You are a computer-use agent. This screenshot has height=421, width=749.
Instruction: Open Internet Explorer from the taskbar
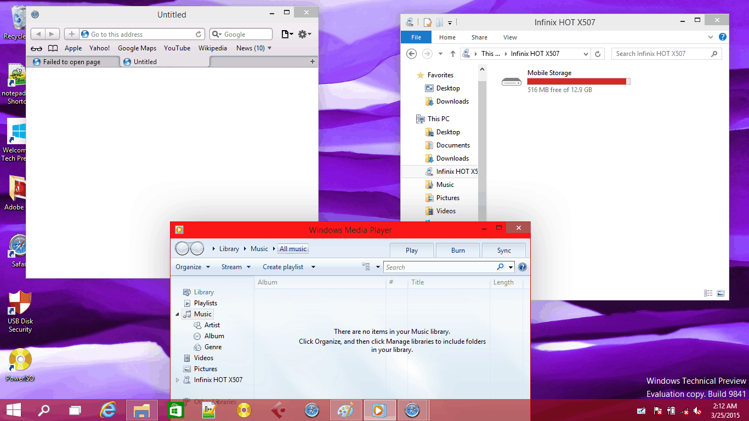[x=108, y=410]
